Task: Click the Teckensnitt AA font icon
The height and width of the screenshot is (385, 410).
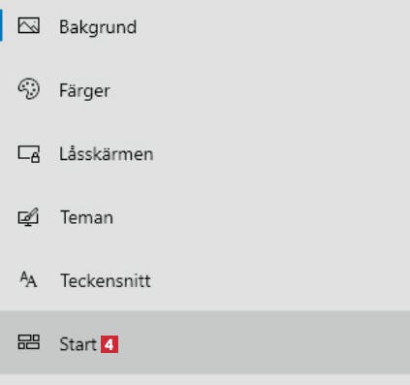Action: tap(28, 279)
